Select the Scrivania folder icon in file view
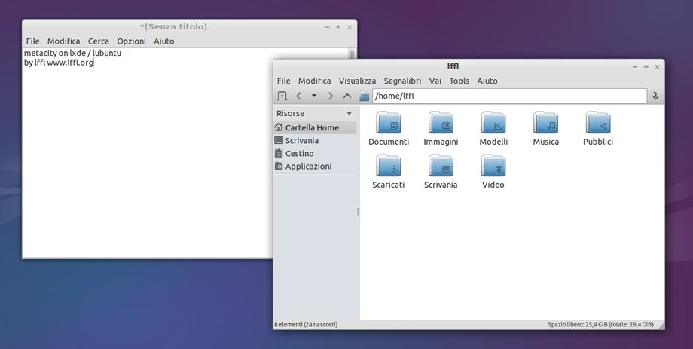This screenshot has width=693, height=349. pyautogui.click(x=441, y=166)
